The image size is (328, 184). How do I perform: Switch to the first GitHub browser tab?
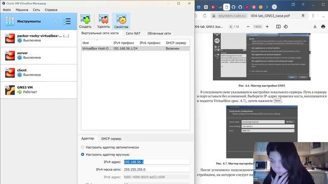click(x=234, y=7)
